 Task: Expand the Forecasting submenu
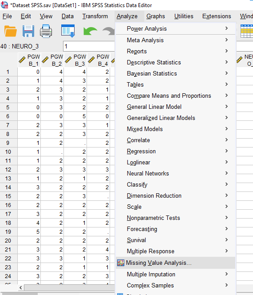176,229
